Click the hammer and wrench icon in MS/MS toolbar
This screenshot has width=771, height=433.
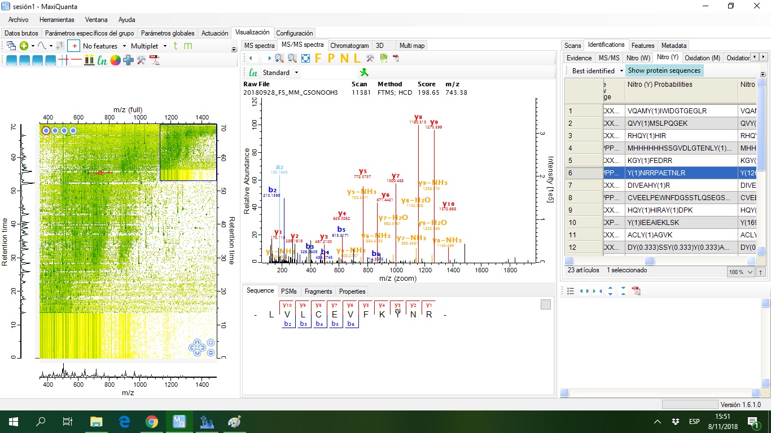tap(370, 58)
